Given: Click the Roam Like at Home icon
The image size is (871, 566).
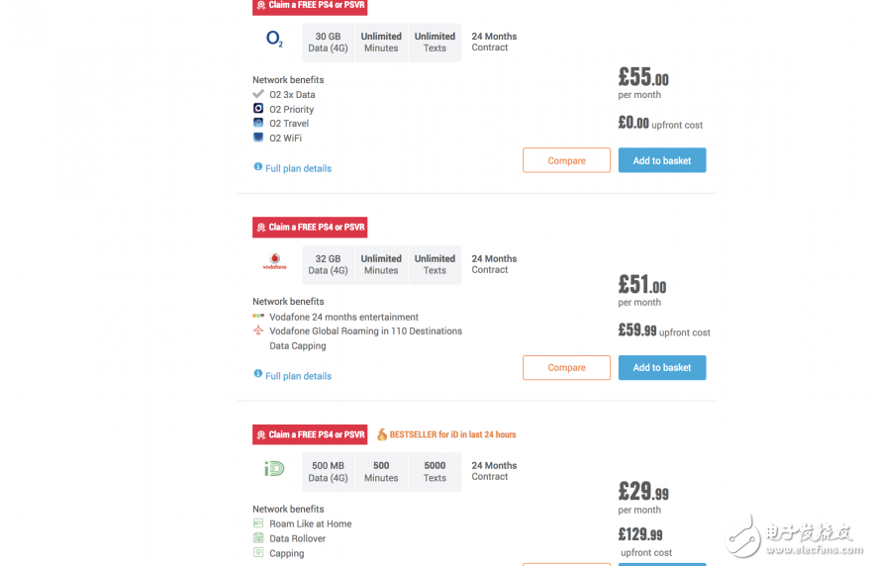Looking at the screenshot, I should coord(258,523).
